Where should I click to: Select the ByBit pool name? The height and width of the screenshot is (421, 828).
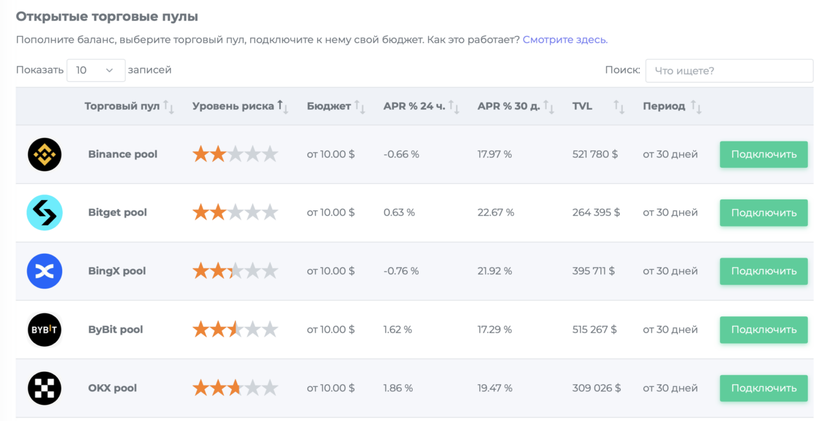coord(116,329)
